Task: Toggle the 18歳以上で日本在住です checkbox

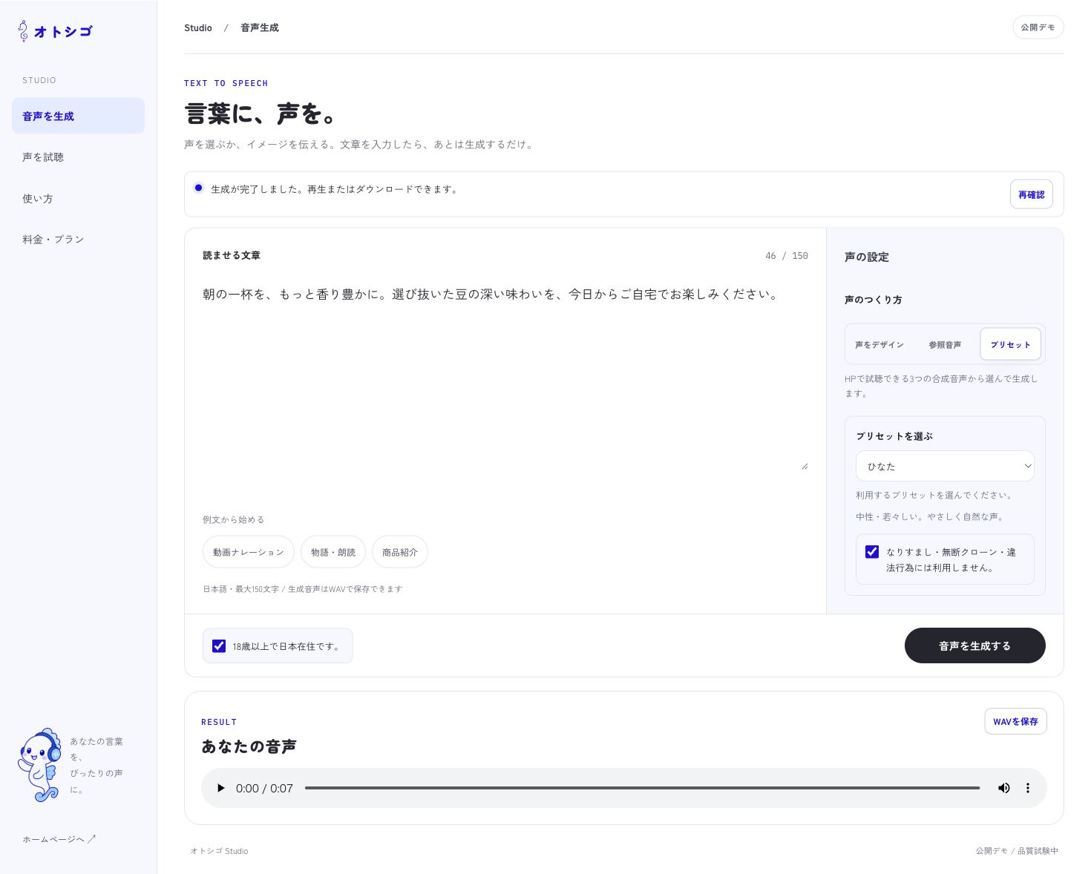Action: [x=219, y=645]
